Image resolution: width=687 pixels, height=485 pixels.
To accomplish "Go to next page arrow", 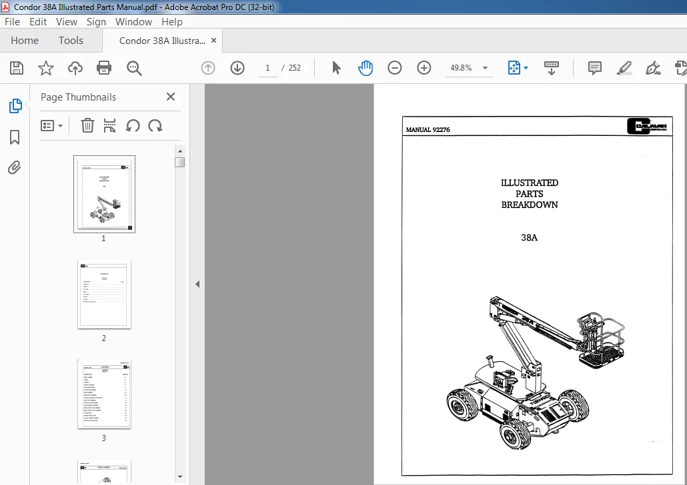I will point(237,68).
